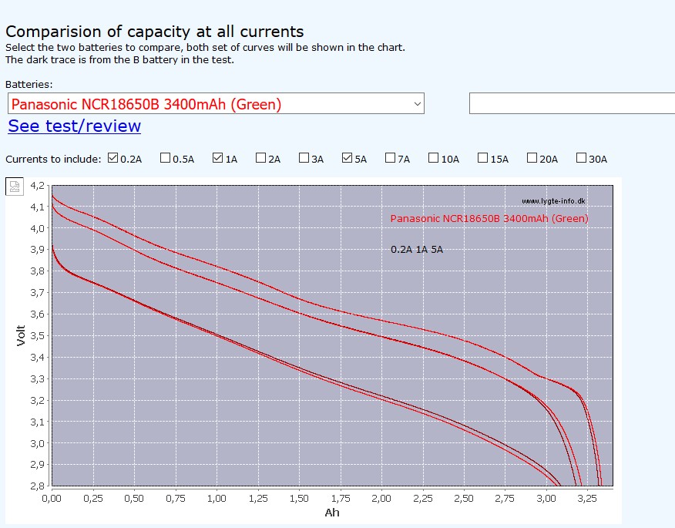Screen dimensions: 675x528
Task: Click the 'Ah' axis title
Action: 332,513
